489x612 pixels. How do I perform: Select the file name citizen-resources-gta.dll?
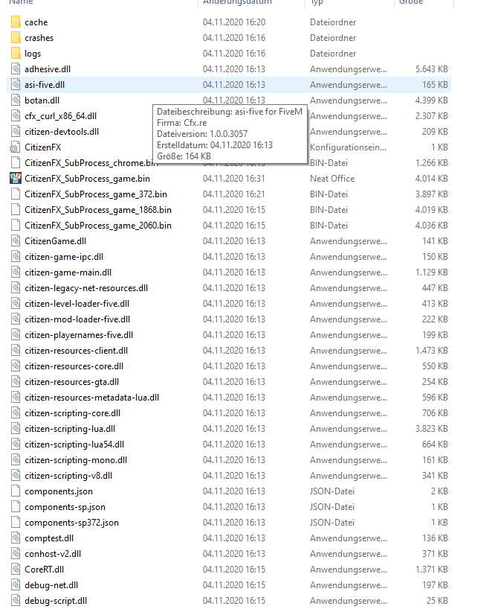[x=71, y=382]
